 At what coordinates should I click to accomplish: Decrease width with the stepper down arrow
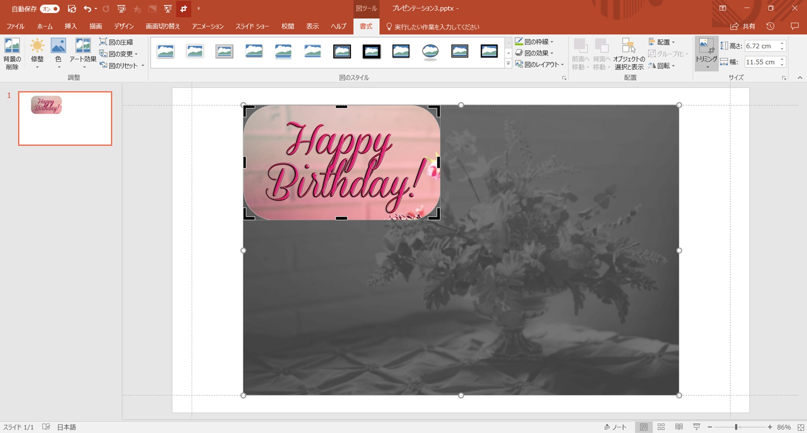[782, 65]
